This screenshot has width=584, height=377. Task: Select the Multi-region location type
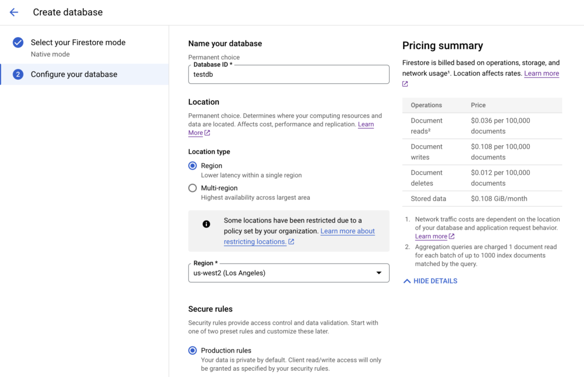point(193,188)
